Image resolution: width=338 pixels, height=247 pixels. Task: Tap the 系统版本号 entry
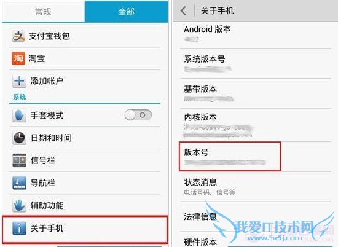click(256, 63)
